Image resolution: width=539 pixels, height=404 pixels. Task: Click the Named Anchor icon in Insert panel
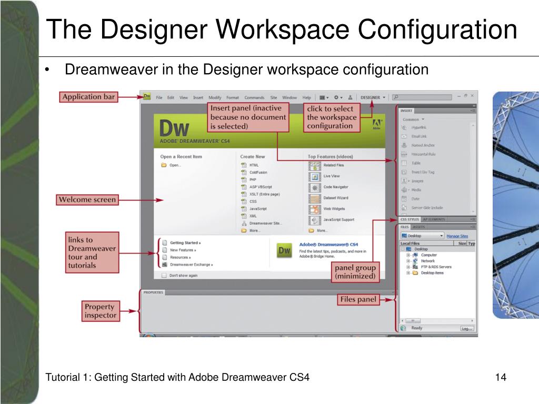coord(404,145)
